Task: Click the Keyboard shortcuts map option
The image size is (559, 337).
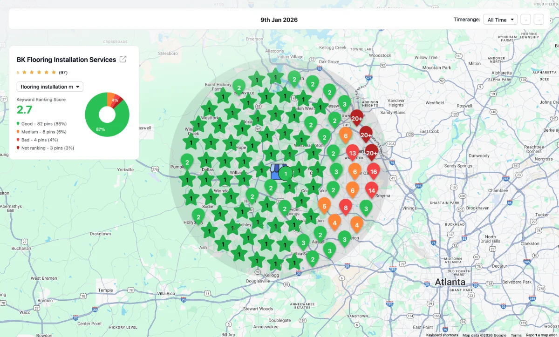Action: (x=442, y=335)
